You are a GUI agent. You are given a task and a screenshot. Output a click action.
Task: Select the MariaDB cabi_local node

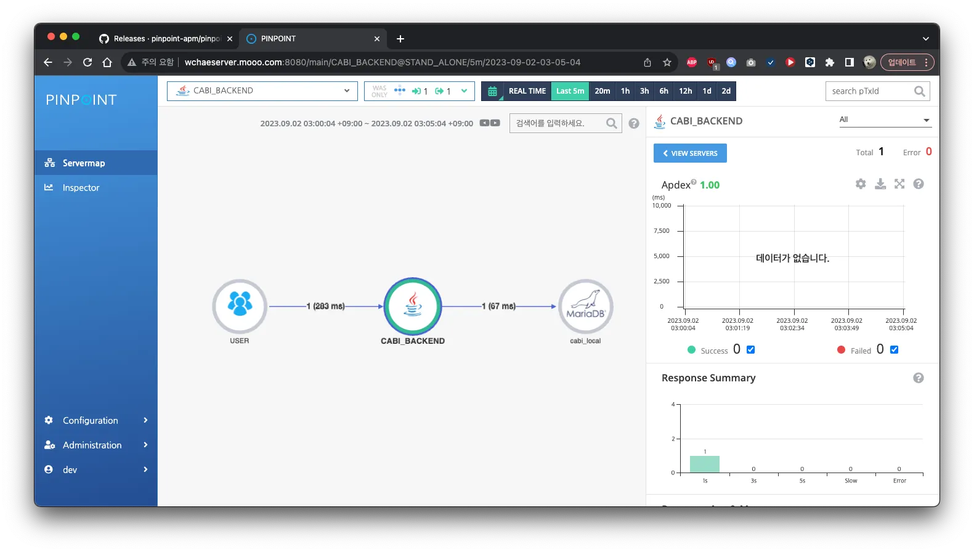click(x=585, y=306)
